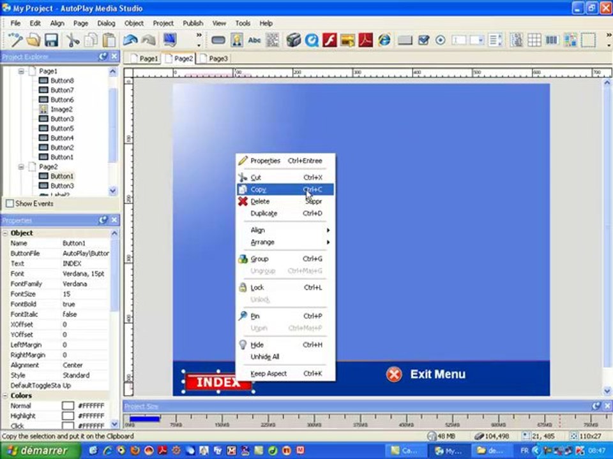The image size is (613, 459).
Task: Close the Project Explorer pane
Action: (x=114, y=57)
